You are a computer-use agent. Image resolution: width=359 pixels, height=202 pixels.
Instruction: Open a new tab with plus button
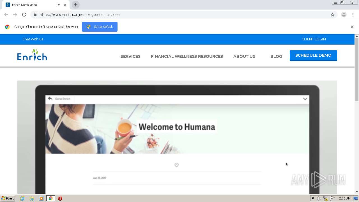pos(76,5)
